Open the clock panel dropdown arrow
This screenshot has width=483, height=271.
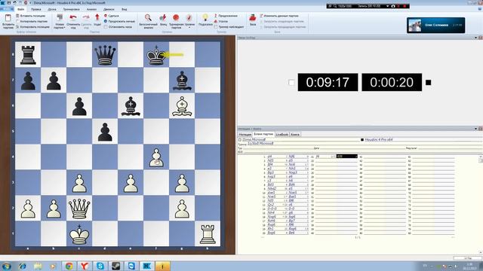click(x=475, y=38)
